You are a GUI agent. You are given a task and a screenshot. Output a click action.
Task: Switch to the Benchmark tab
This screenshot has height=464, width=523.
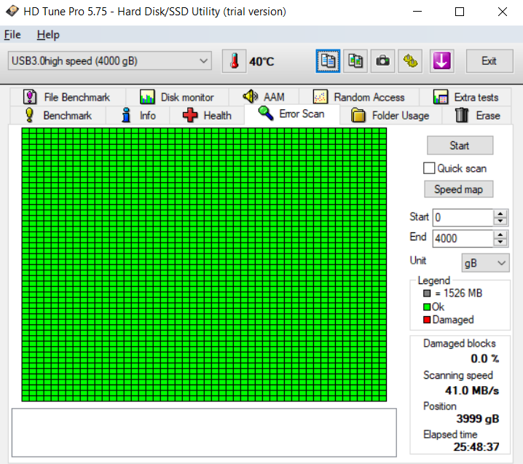(x=58, y=115)
